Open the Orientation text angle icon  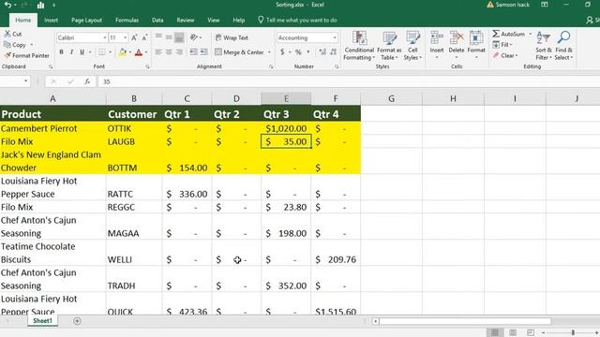194,37
